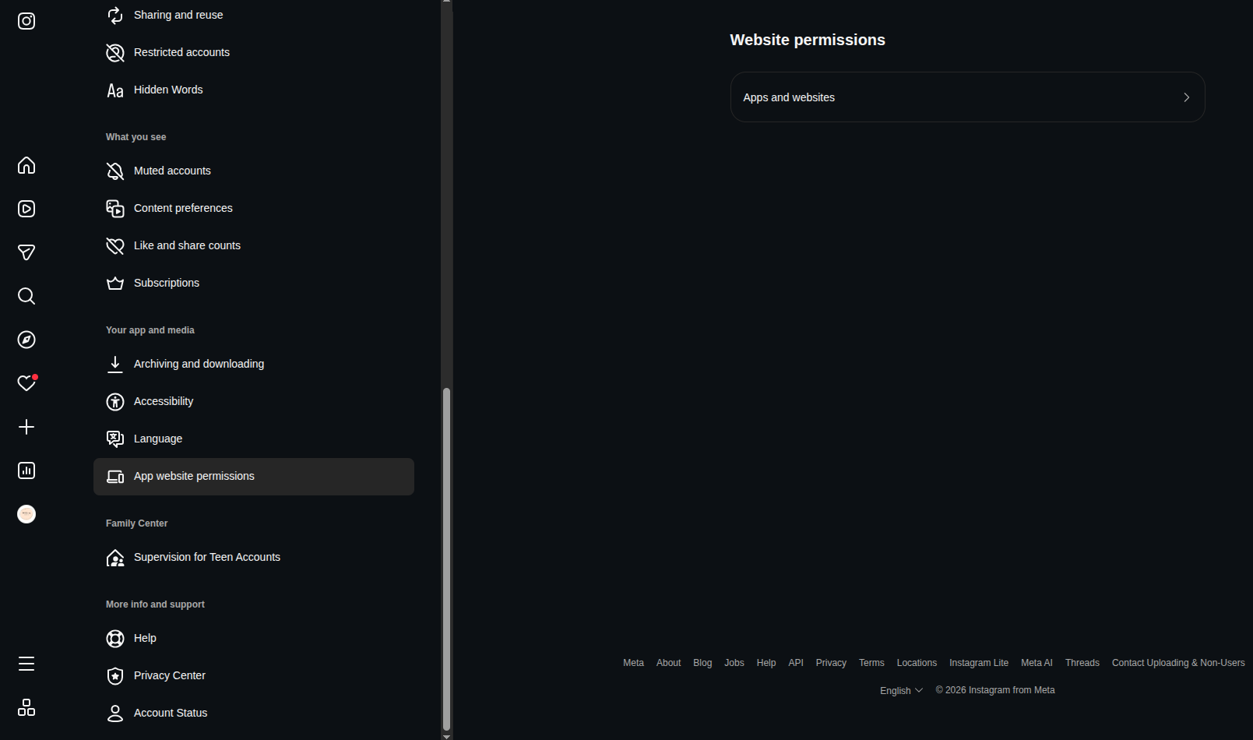This screenshot has width=1253, height=740.
Task: Select Muted accounts settings item
Action: pyautogui.click(x=254, y=171)
